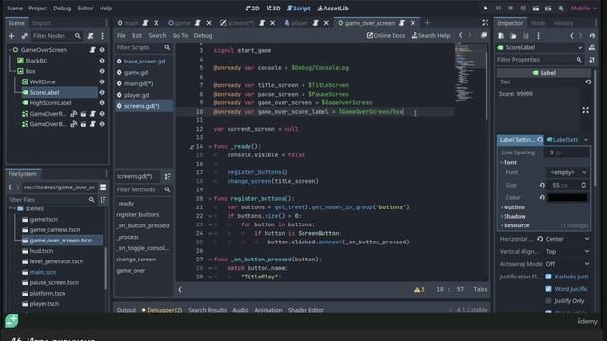
Task: Collapse the Box node tree
Action: point(14,71)
